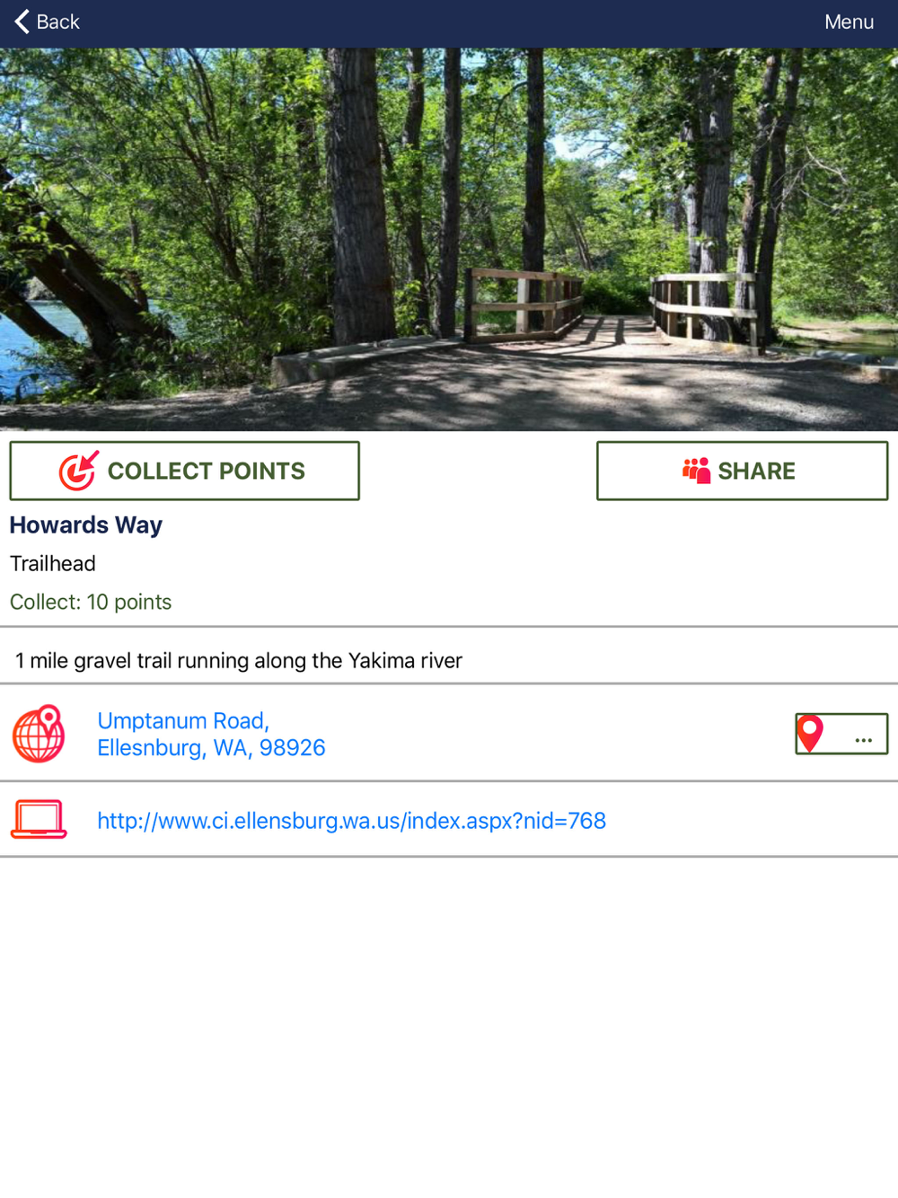Click the red map pin icon
The image size is (898, 1198).
point(810,734)
